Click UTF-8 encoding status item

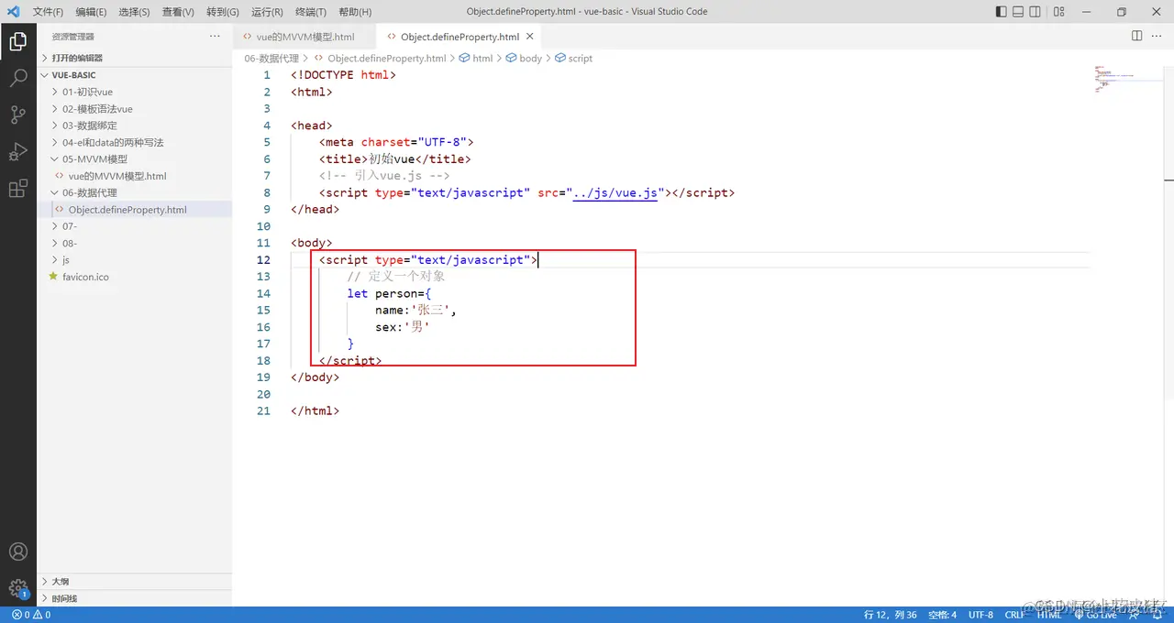tap(980, 615)
